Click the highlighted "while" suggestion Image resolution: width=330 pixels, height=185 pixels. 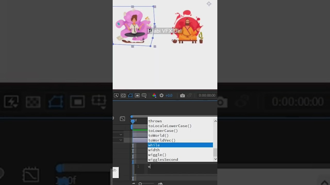[180, 145]
